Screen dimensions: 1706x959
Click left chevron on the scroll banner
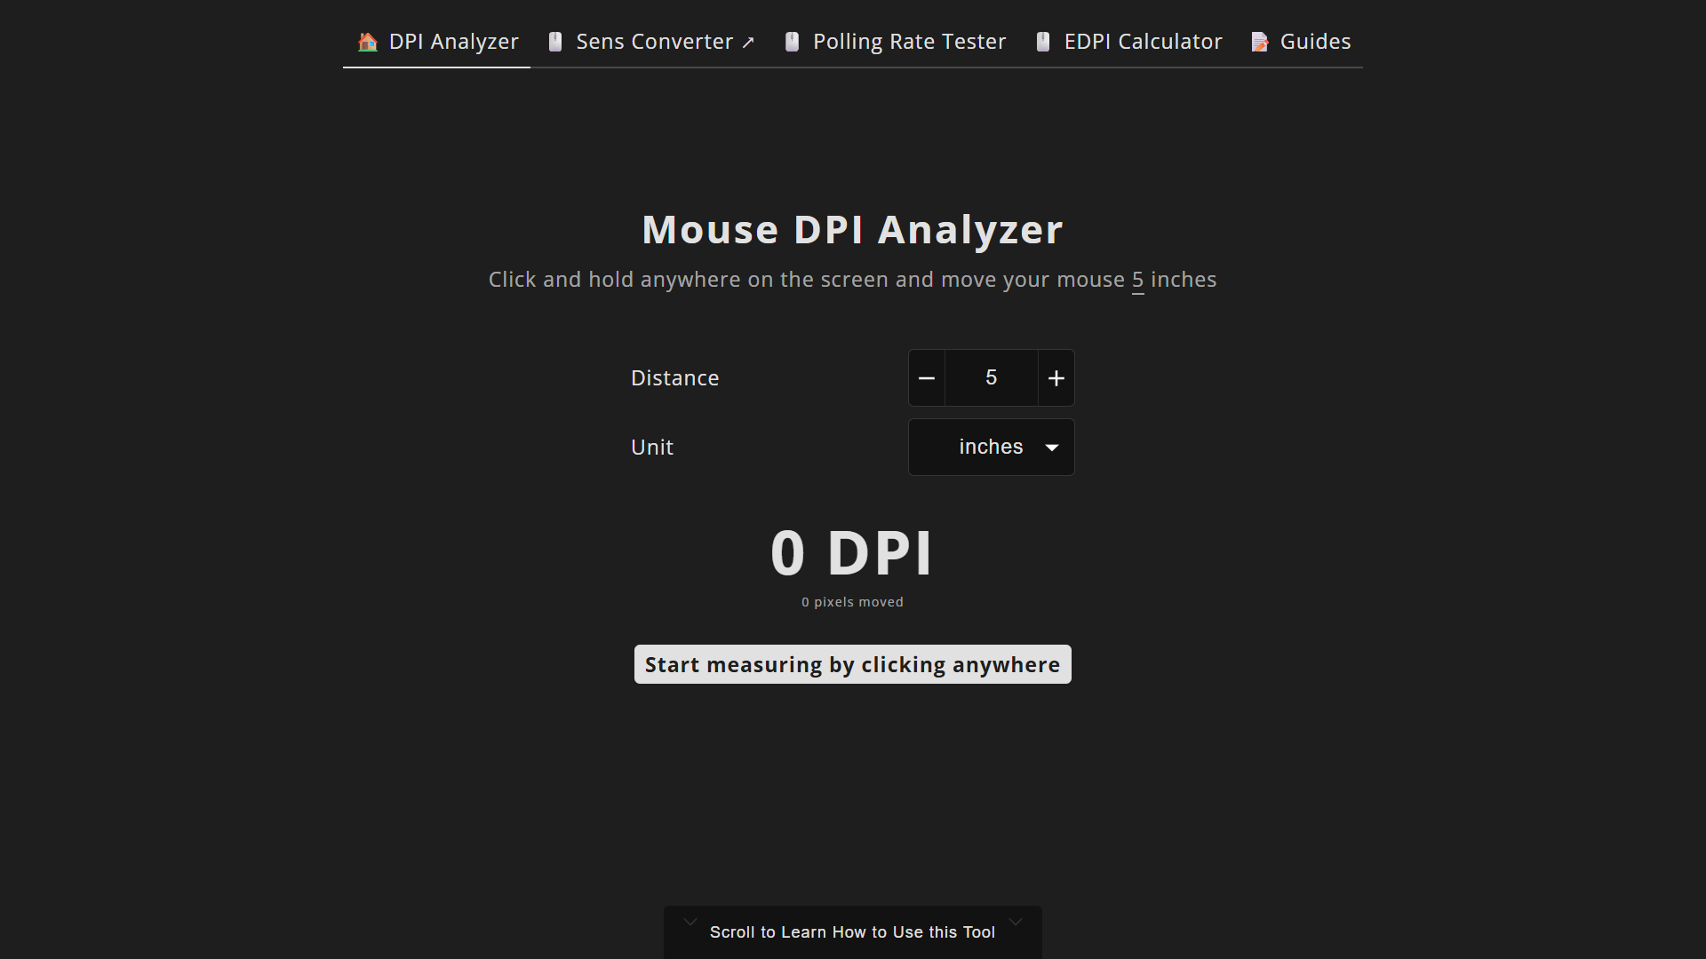(x=690, y=923)
